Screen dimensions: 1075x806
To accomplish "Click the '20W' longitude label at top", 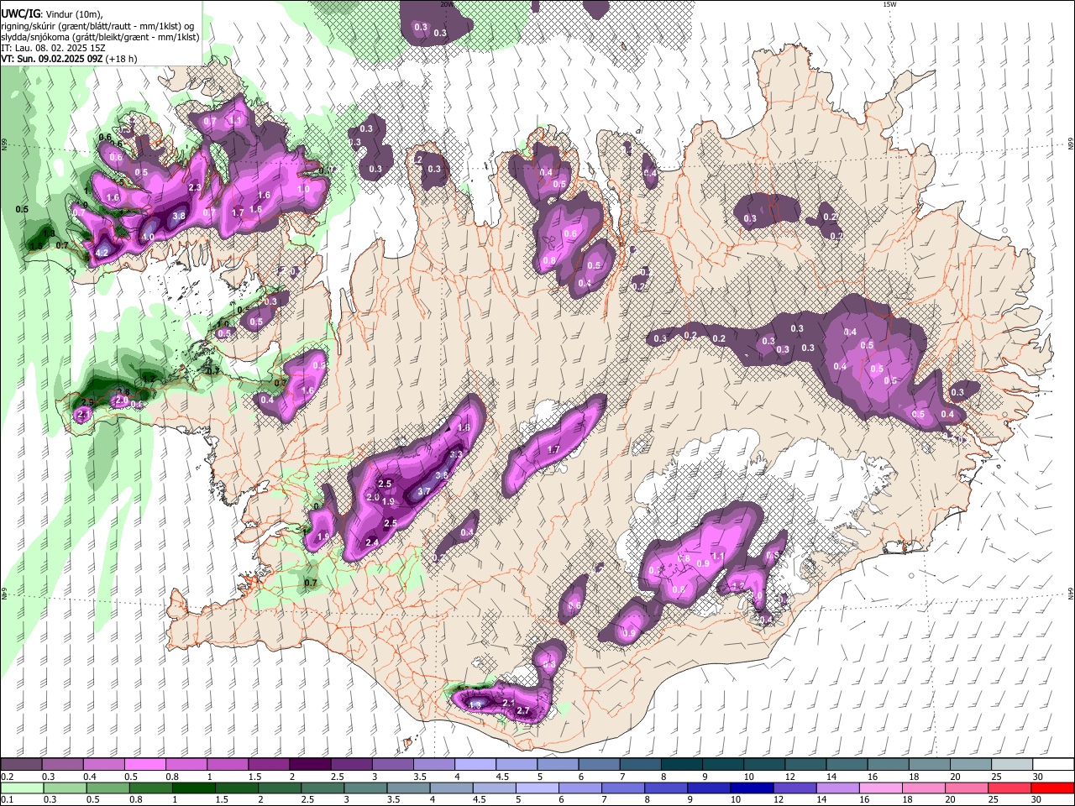I will coord(447,4).
